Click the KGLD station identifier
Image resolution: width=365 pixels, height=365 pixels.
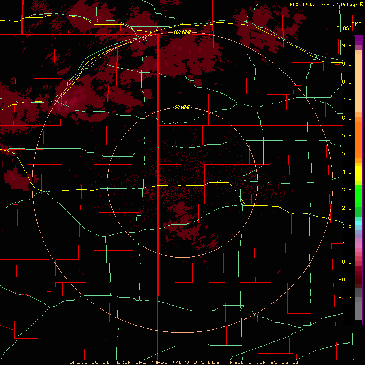point(237,362)
